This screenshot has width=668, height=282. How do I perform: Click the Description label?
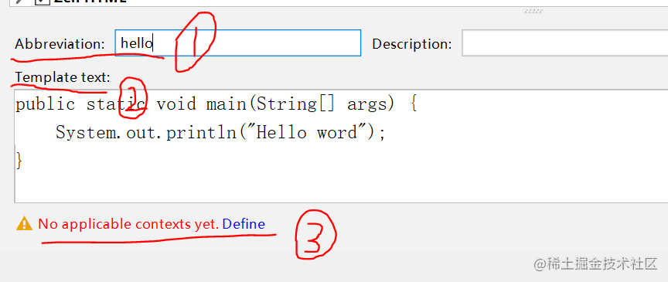(412, 44)
